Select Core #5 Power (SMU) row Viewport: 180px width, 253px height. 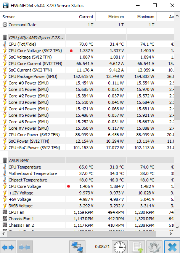pos(87,115)
